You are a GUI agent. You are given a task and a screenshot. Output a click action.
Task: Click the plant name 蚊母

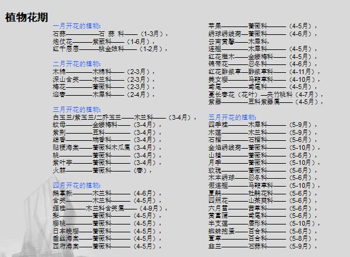point(59,125)
